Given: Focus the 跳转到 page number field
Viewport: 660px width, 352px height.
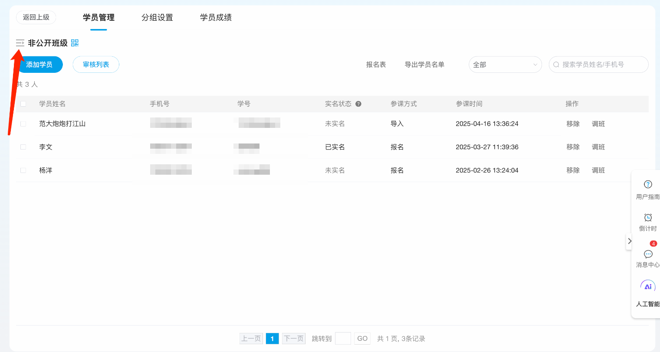Looking at the screenshot, I should (x=343, y=339).
